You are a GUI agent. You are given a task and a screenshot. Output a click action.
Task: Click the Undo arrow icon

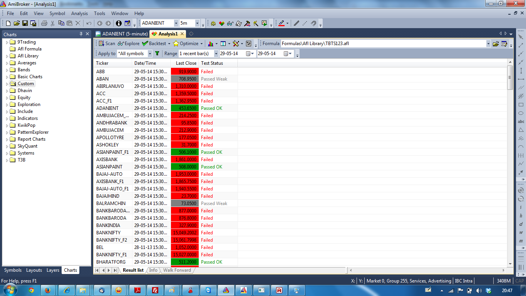click(x=89, y=23)
